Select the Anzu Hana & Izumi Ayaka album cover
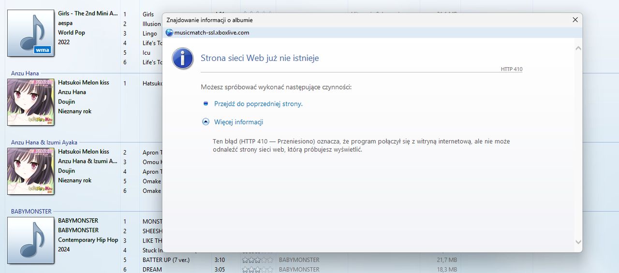 pos(30,172)
